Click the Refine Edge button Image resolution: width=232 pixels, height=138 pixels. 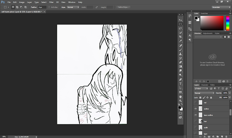pyautogui.click(x=123, y=7)
